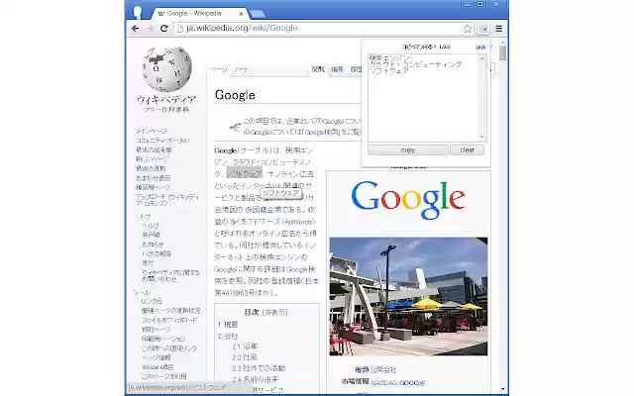
Task: Open おまかせ表示 sidebar link
Action: click(x=154, y=178)
